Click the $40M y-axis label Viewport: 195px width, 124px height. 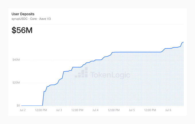click(x=16, y=60)
